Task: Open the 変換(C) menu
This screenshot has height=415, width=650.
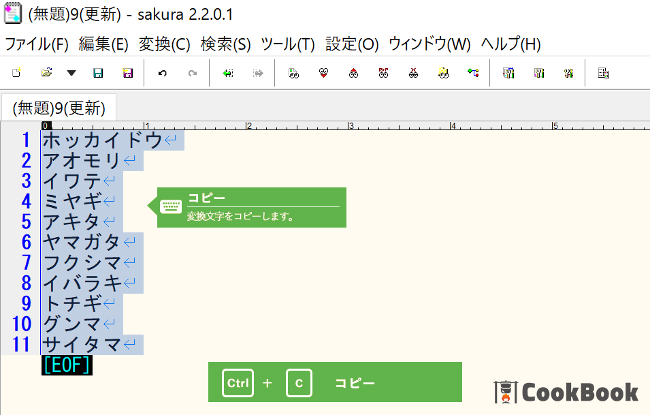Action: (165, 44)
